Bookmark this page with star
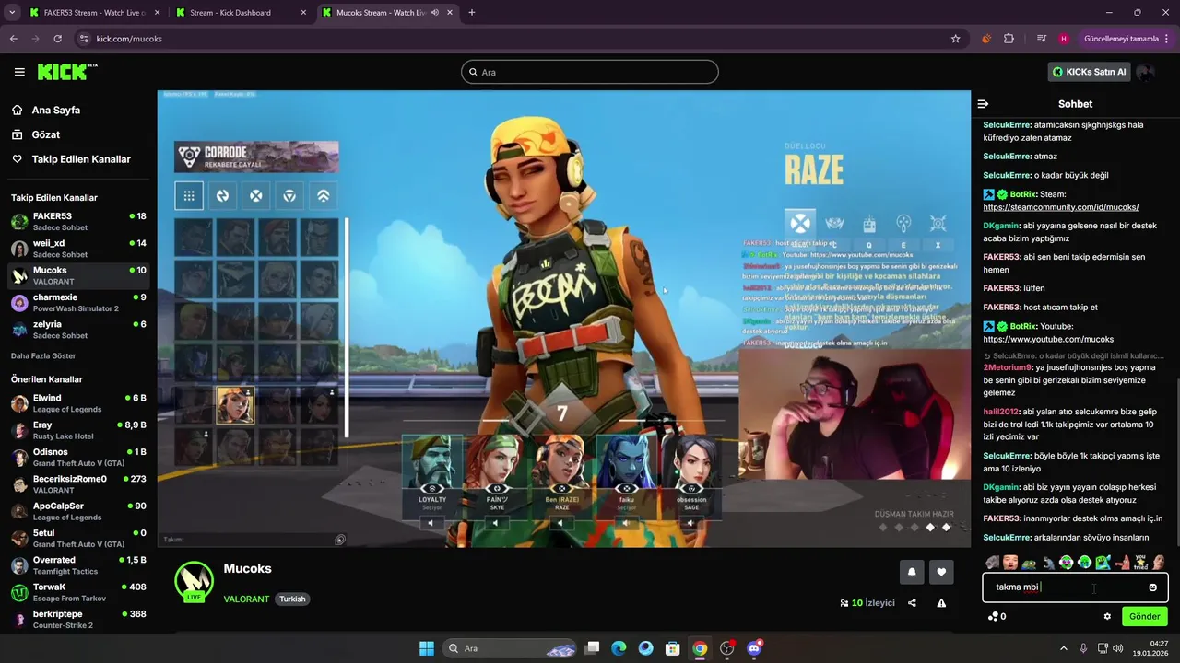 [956, 39]
